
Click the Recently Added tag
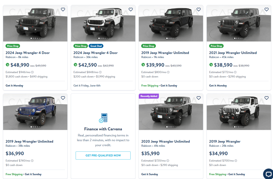point(149,96)
